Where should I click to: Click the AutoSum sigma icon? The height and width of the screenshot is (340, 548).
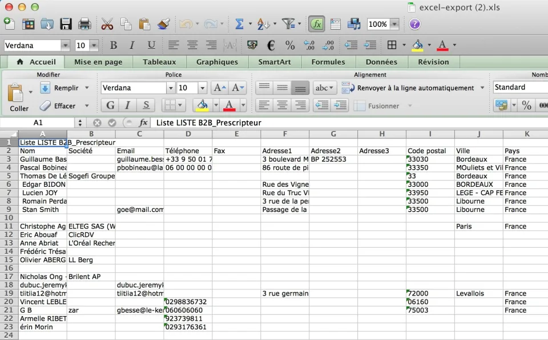(239, 24)
